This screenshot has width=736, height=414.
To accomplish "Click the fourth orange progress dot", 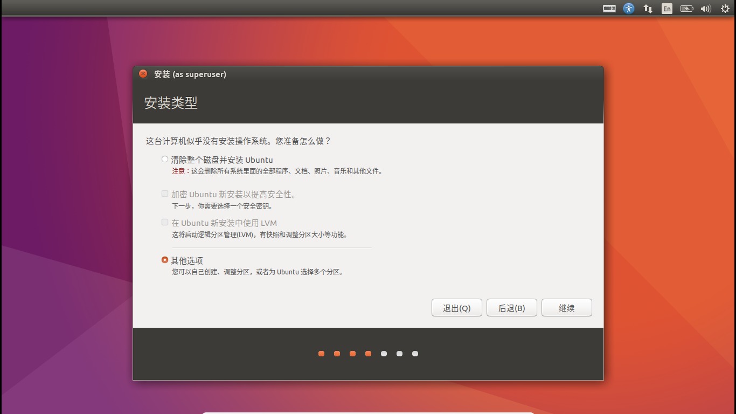I will click(x=368, y=354).
